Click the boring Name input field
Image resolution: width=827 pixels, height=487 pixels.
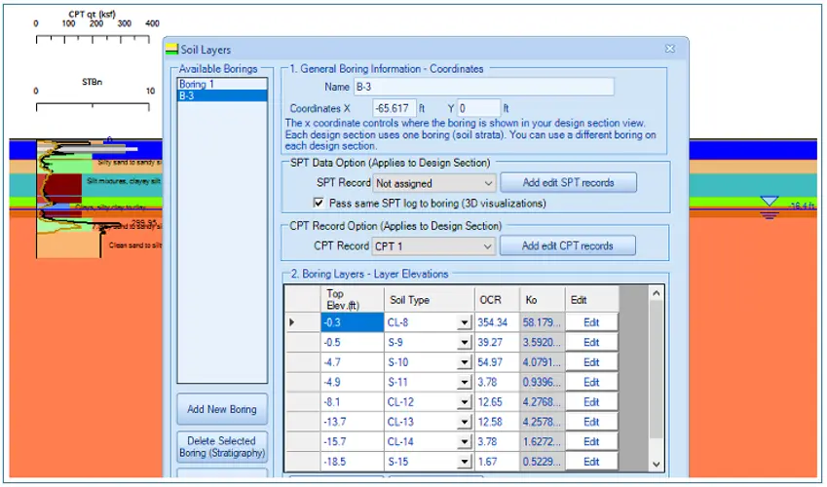(x=484, y=87)
